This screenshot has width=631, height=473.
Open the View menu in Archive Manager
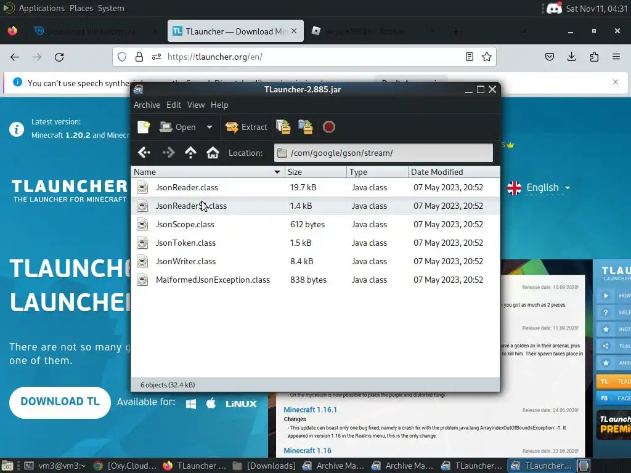[x=196, y=105]
